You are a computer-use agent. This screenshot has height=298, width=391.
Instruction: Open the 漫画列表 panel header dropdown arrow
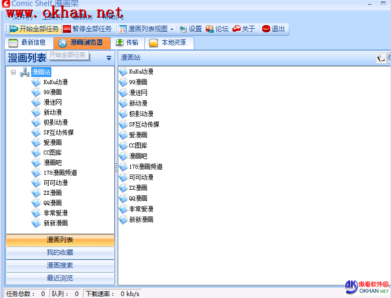pyautogui.click(x=109, y=58)
